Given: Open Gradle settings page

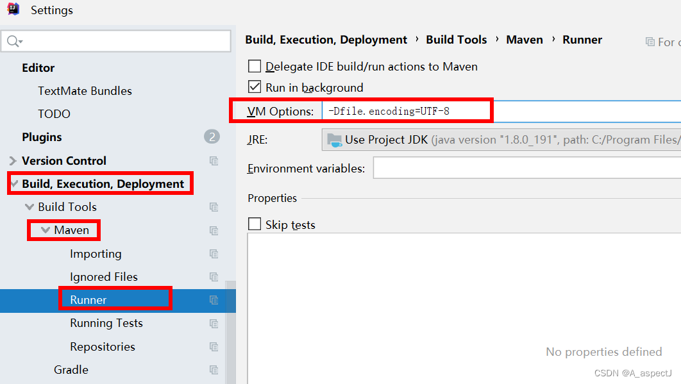Looking at the screenshot, I should pyautogui.click(x=71, y=370).
